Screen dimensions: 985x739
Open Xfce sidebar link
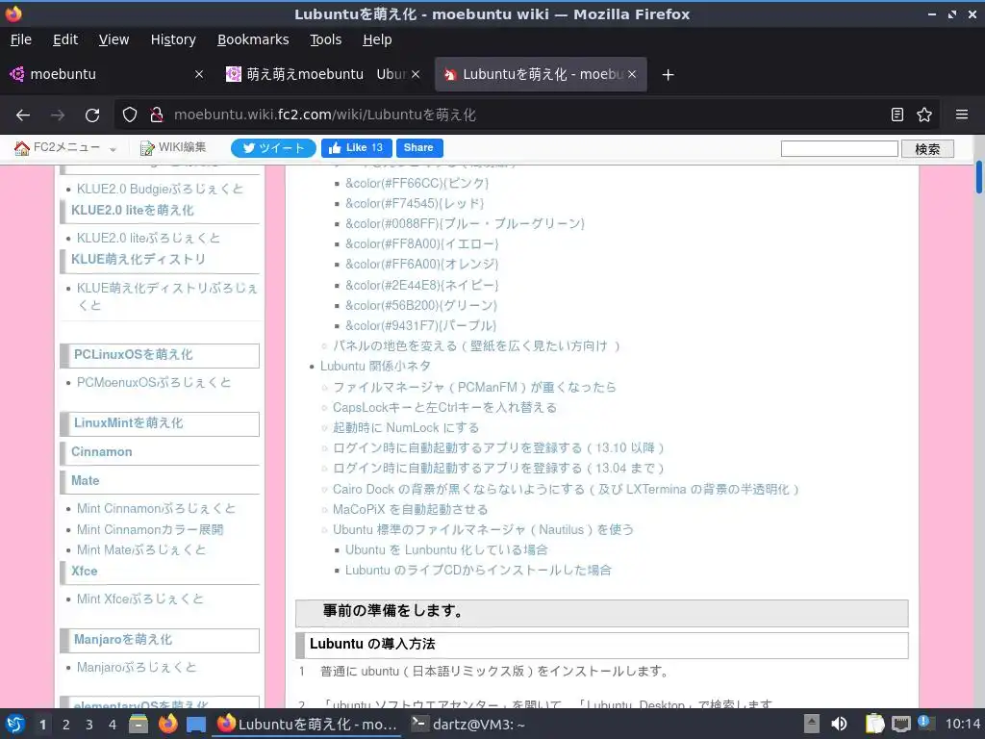85,571
